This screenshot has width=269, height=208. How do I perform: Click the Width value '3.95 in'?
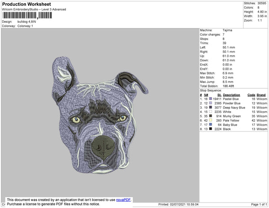pyautogui.click(x=262, y=16)
